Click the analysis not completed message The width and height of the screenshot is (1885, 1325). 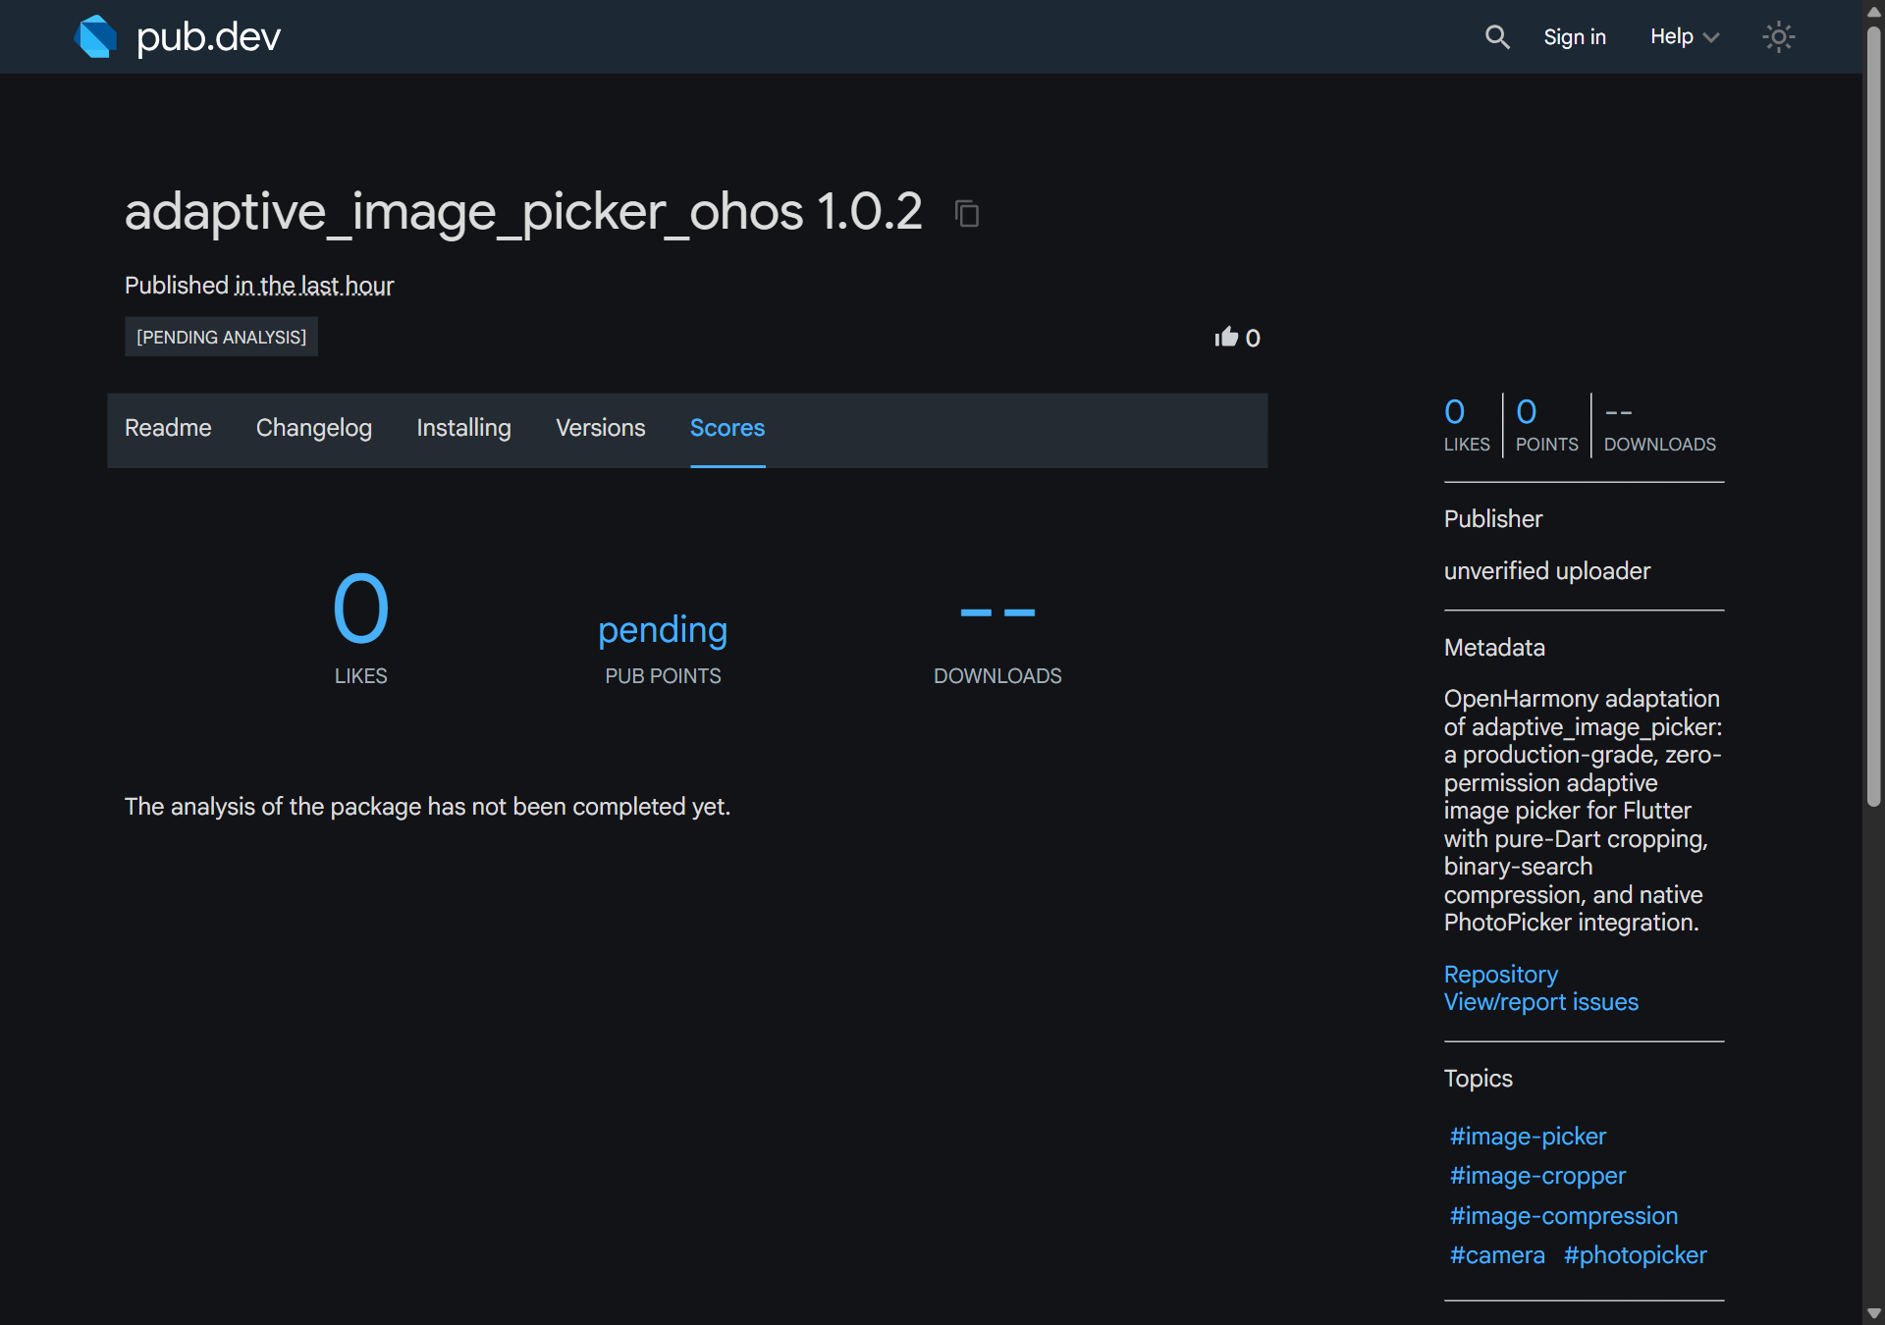(427, 807)
